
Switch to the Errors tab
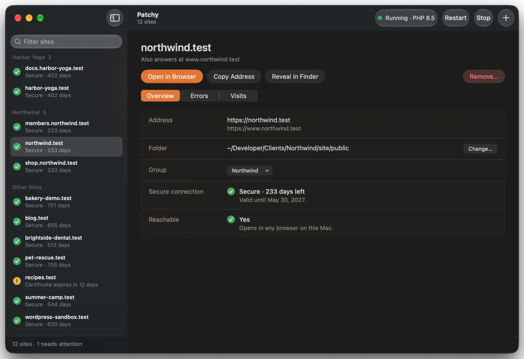pos(199,96)
